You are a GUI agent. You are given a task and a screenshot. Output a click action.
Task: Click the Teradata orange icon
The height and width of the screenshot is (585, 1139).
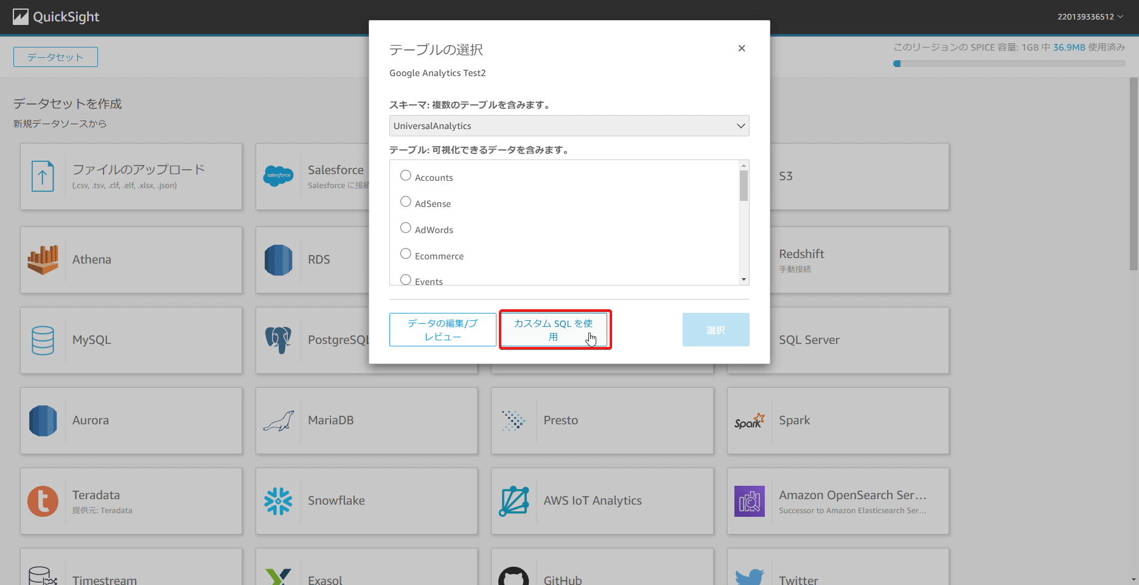pyautogui.click(x=43, y=501)
